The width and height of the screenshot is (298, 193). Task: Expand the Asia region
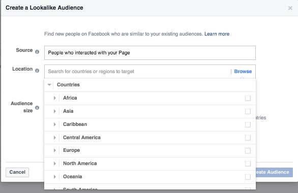(x=55, y=111)
